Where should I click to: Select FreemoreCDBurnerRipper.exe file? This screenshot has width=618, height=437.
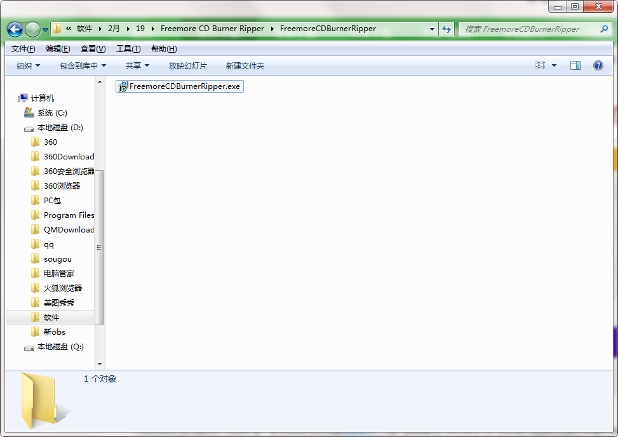coord(180,86)
